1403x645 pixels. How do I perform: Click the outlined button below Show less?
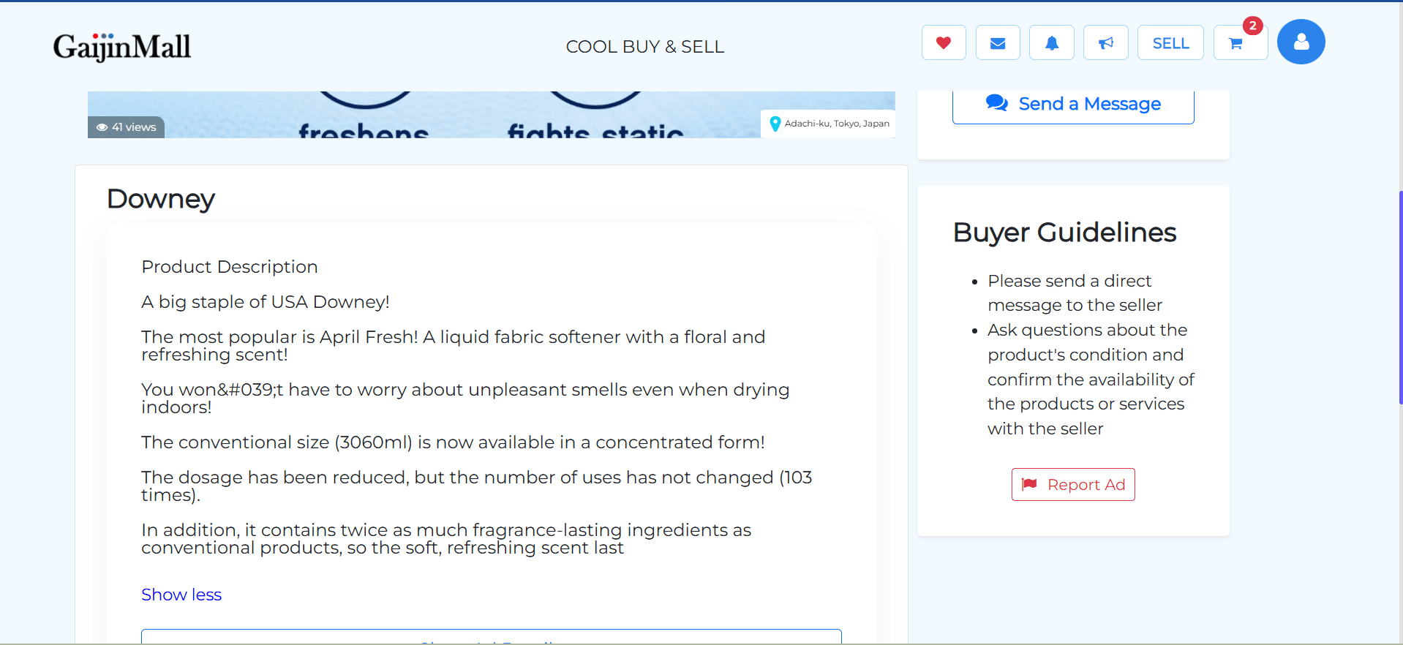coord(491,636)
